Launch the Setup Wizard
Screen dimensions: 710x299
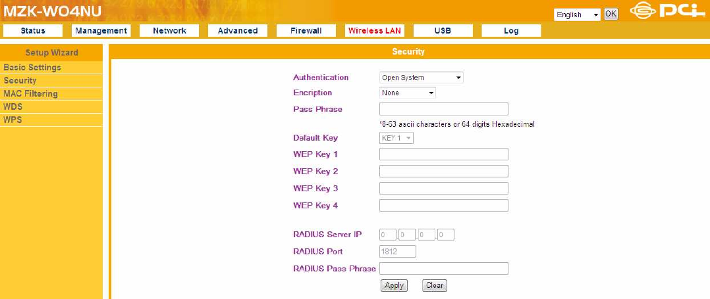[x=51, y=53]
